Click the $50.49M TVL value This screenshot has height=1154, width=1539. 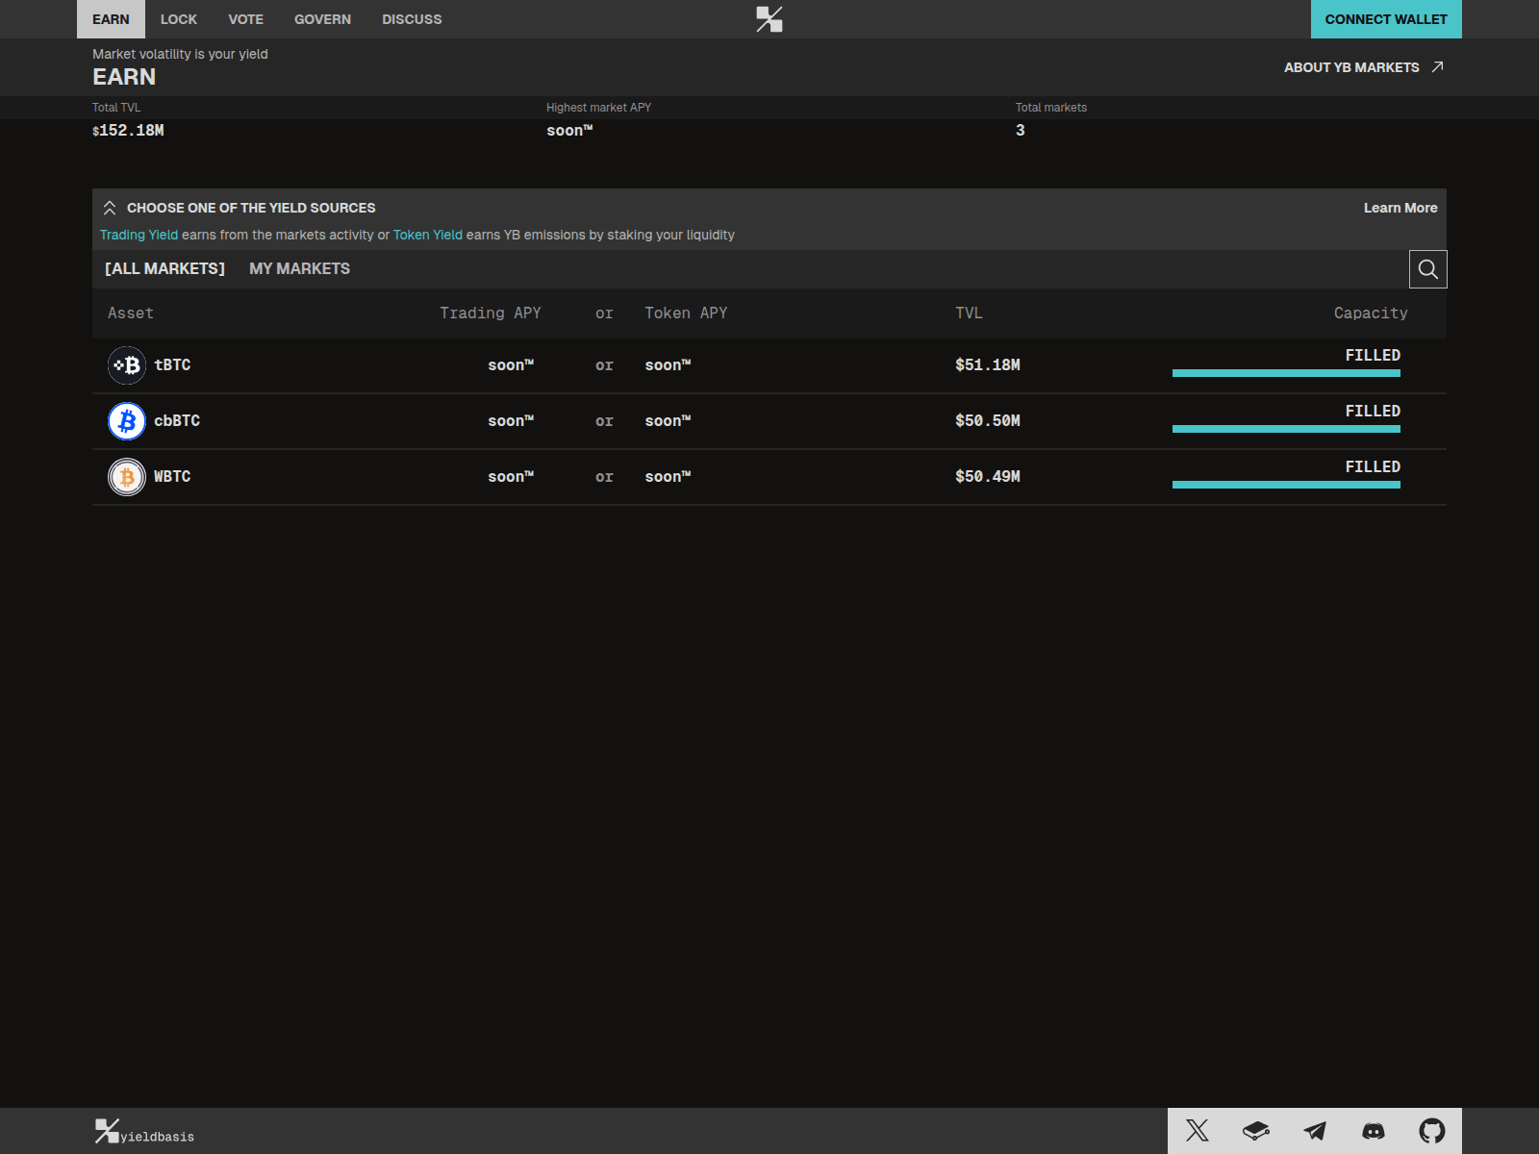click(988, 477)
